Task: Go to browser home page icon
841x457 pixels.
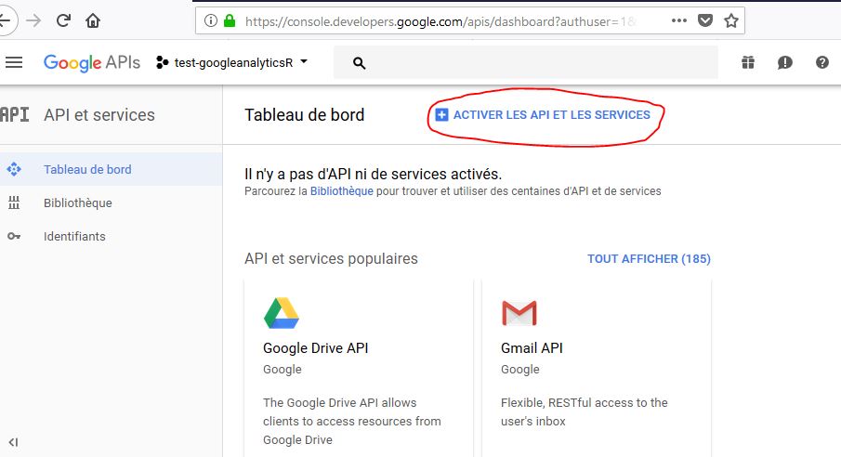Action: click(x=93, y=21)
